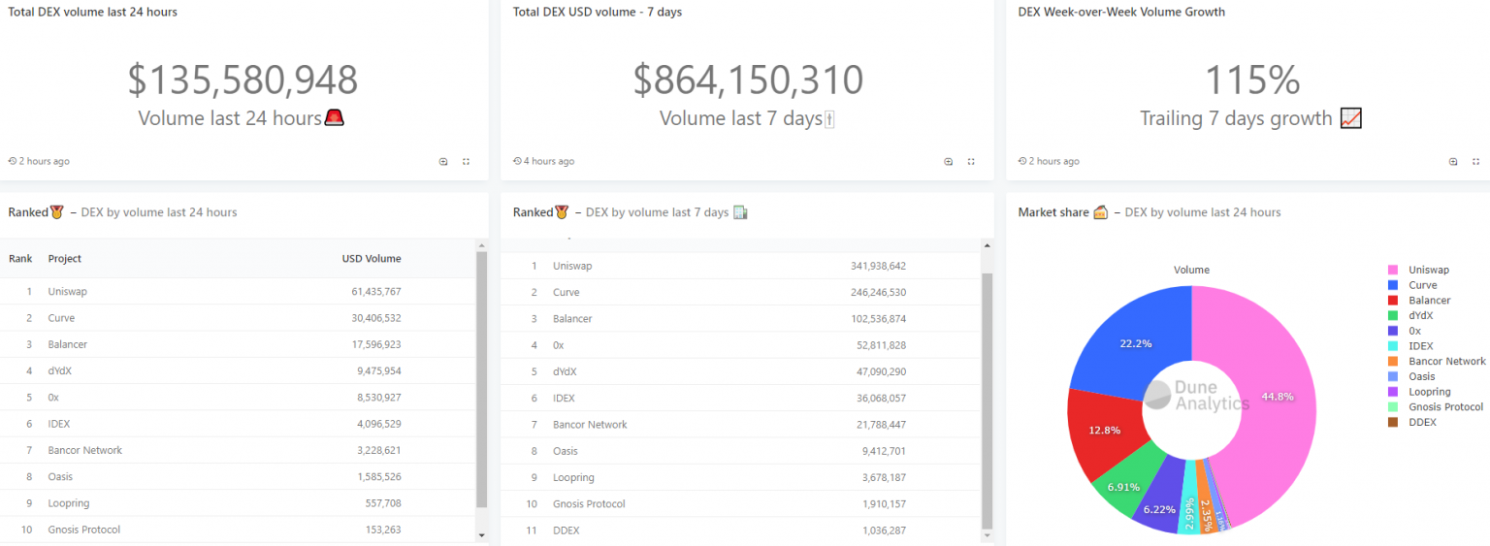Open query for 24 hours volume counter
The image size is (1490, 546).
tap(443, 162)
